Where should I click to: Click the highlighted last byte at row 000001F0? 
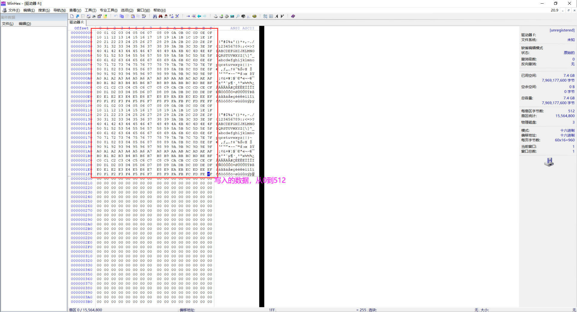[x=209, y=174]
